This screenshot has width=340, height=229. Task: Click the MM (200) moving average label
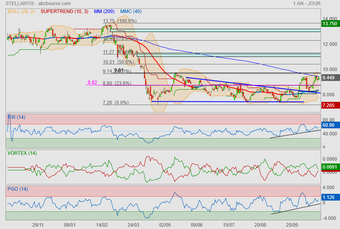click(105, 11)
